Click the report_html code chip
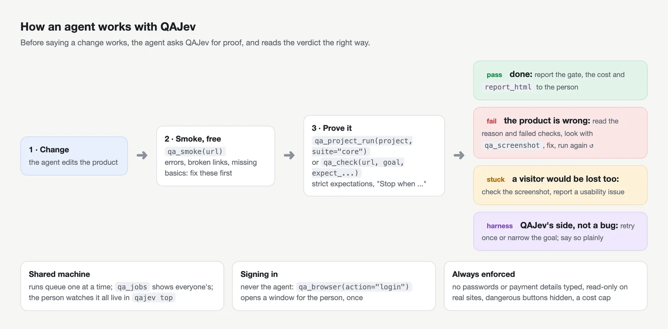The image size is (668, 329). (508, 87)
